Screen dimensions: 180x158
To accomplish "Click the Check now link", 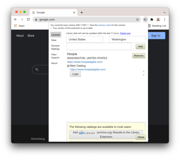I will (x=125, y=33).
